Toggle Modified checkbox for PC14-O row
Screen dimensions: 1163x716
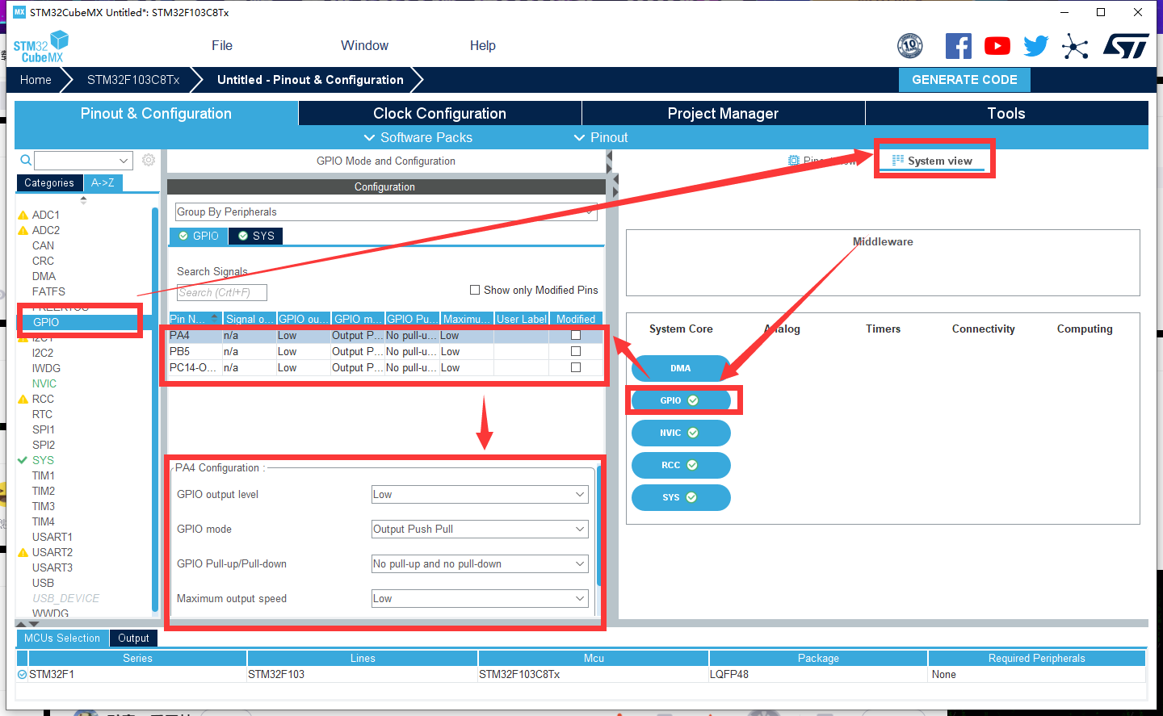pyautogui.click(x=576, y=367)
